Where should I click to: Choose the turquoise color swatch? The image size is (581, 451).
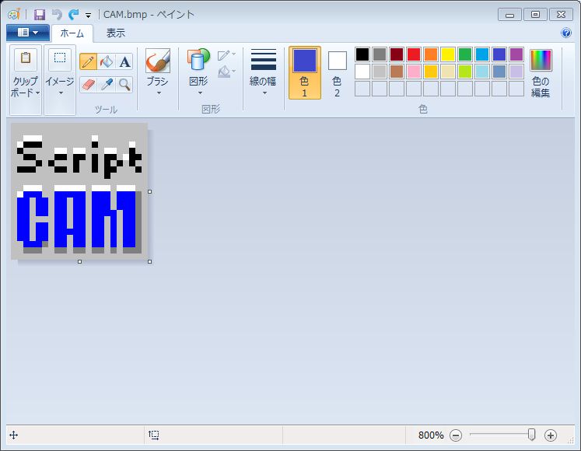tap(482, 54)
